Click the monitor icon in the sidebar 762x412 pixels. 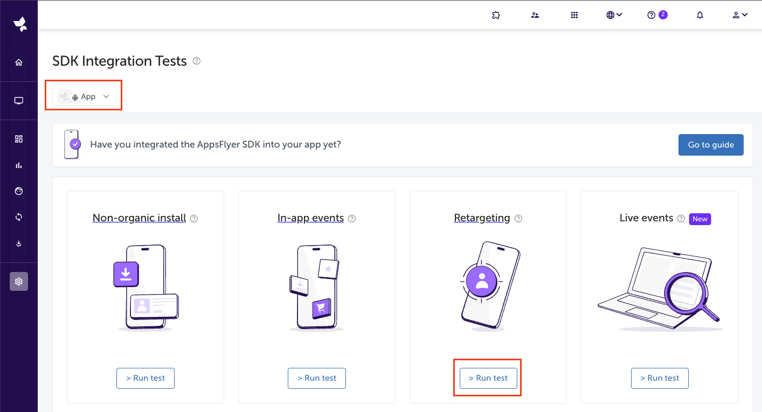pos(19,101)
